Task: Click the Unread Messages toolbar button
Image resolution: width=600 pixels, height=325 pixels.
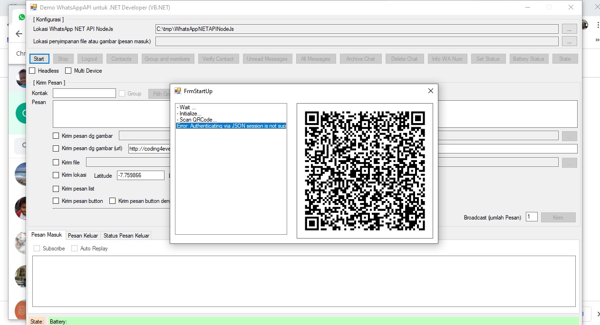Action: [267, 58]
